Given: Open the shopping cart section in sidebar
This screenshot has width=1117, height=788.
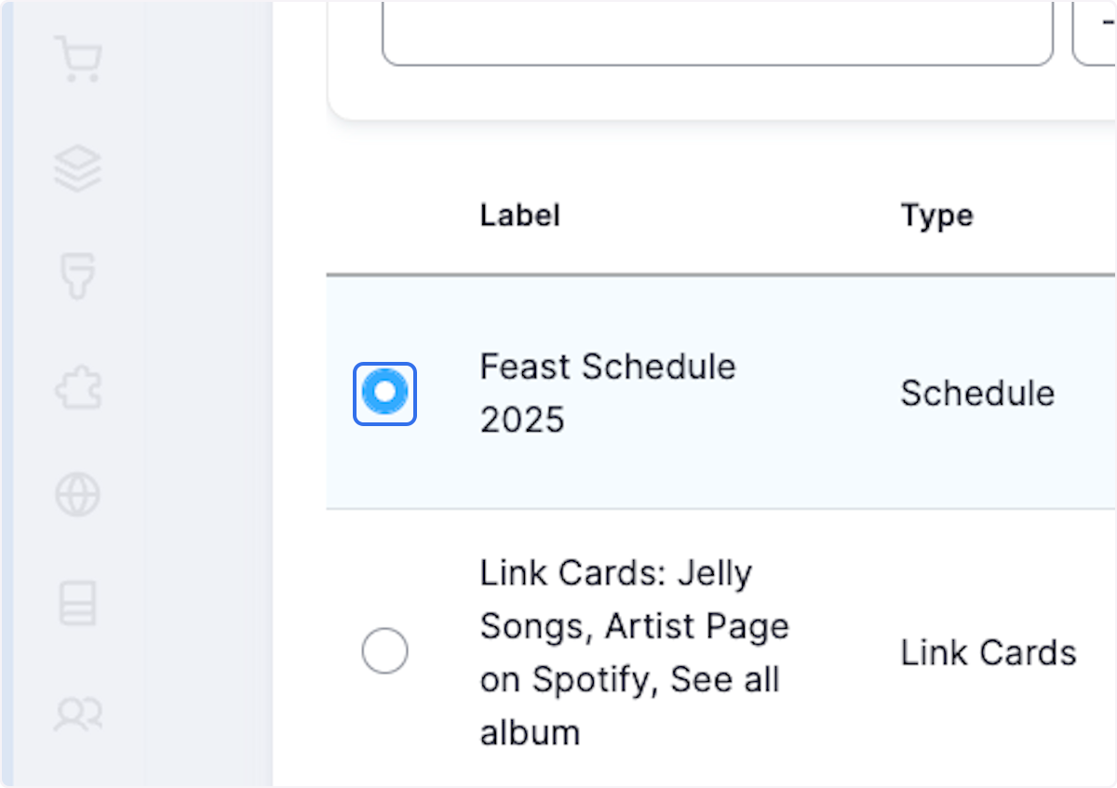Looking at the screenshot, I should click(78, 59).
